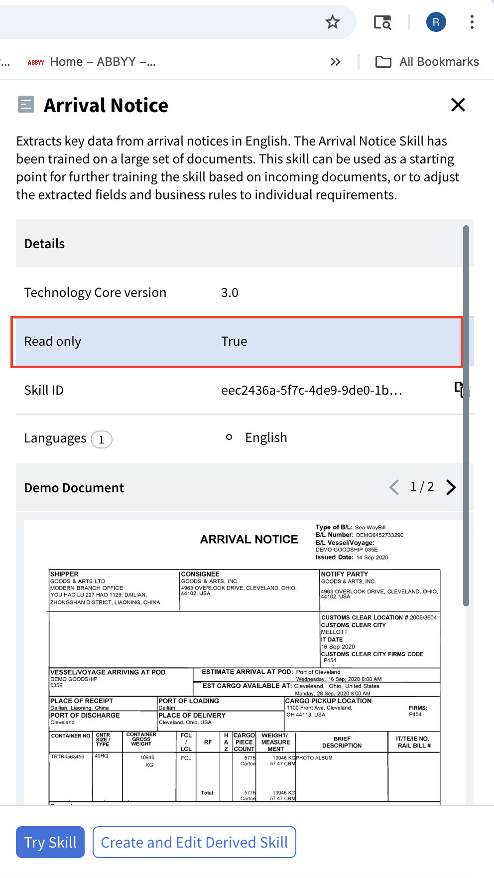Click the Technology Core version label

95,293
